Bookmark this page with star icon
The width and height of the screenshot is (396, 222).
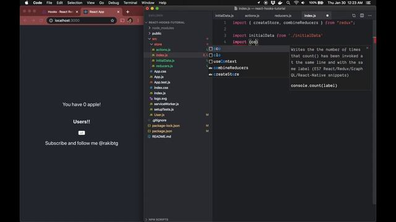tap(113, 20)
